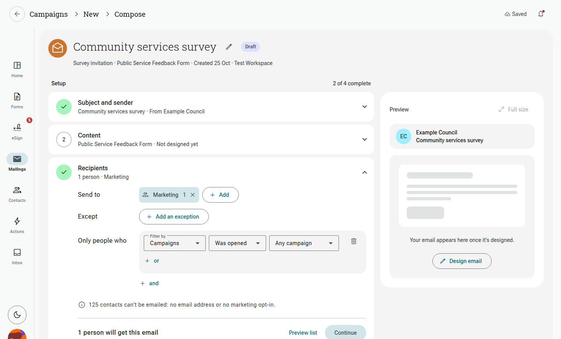Open the Was opened dropdown

click(x=237, y=243)
